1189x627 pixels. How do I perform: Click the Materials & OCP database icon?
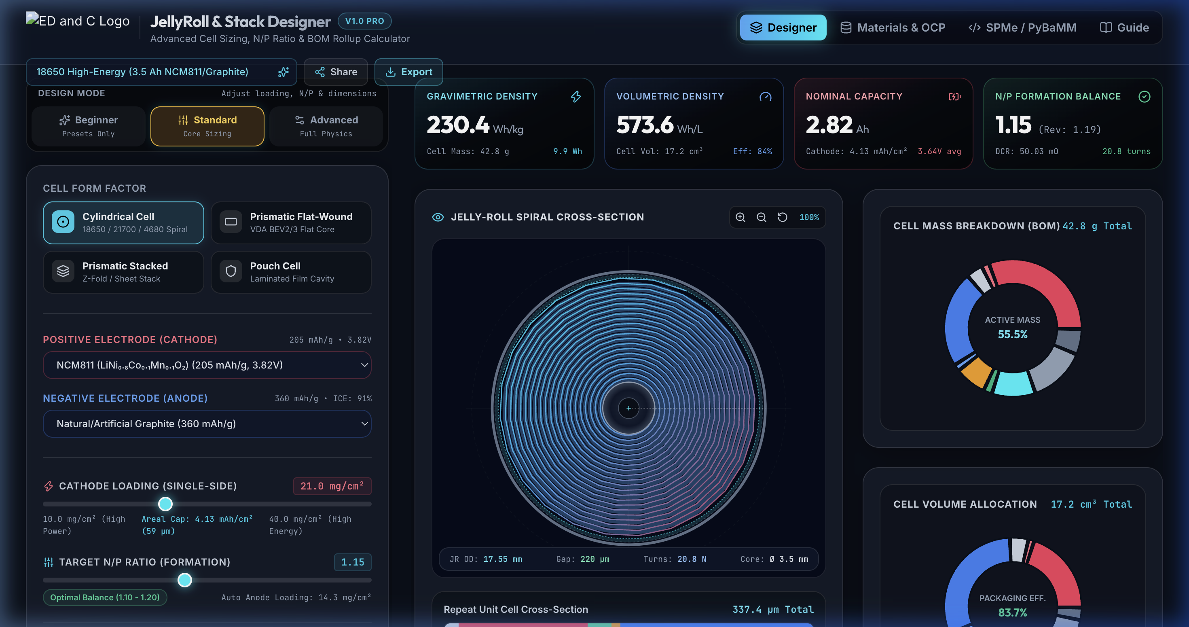coord(846,28)
